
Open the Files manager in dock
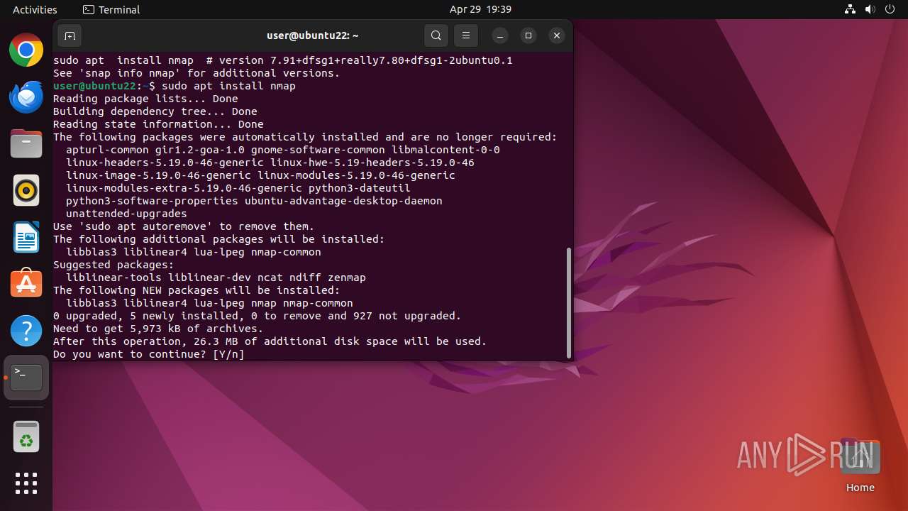(x=26, y=144)
